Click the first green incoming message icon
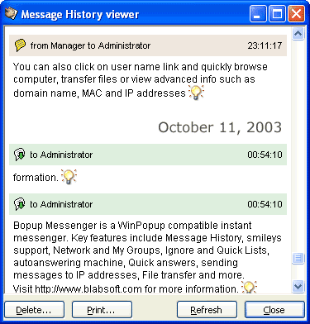310x324 pixels. click(x=20, y=155)
